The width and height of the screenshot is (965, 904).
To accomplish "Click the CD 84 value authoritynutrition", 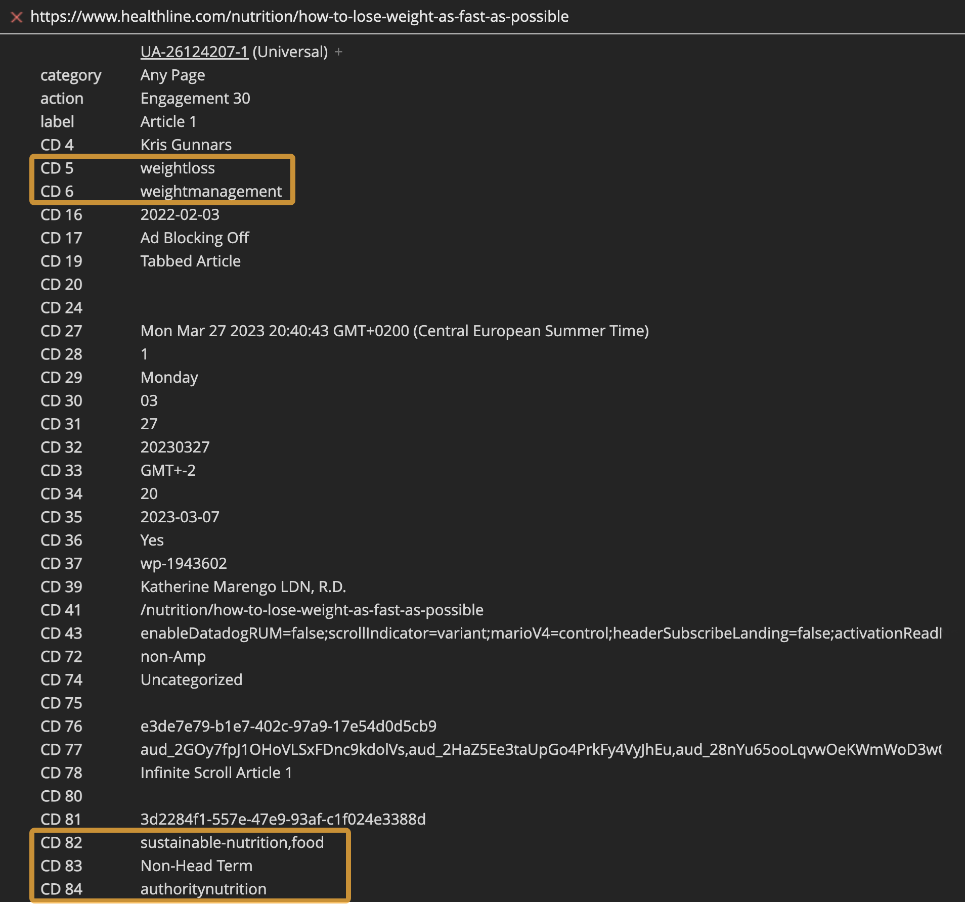I will pos(203,889).
